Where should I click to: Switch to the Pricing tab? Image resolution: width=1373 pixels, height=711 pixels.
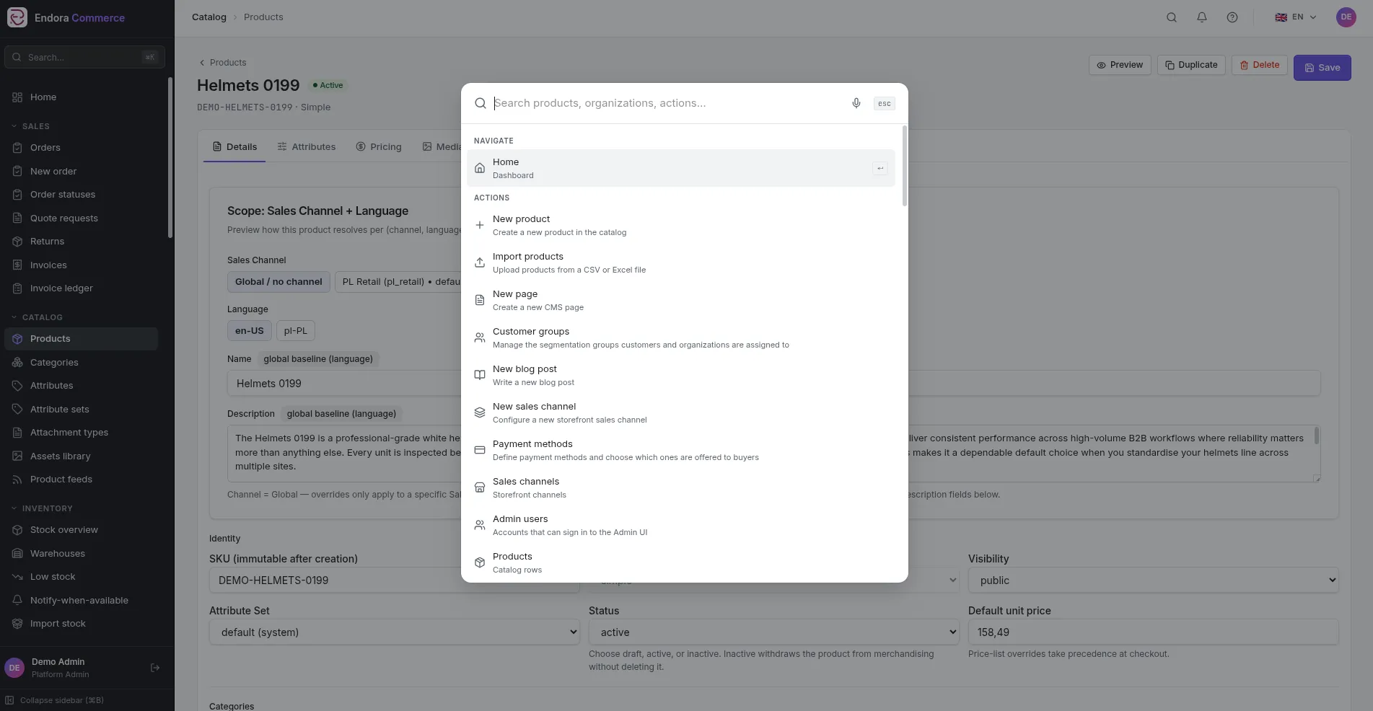tap(379, 147)
